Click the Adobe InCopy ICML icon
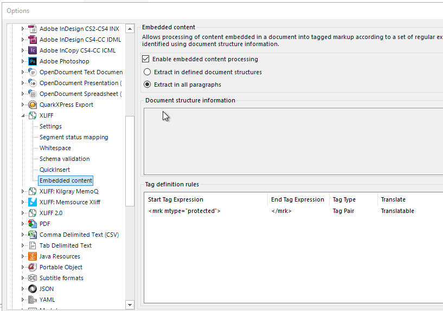 point(33,50)
